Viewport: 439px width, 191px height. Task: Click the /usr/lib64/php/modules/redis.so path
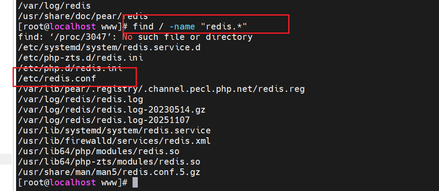[99, 151]
